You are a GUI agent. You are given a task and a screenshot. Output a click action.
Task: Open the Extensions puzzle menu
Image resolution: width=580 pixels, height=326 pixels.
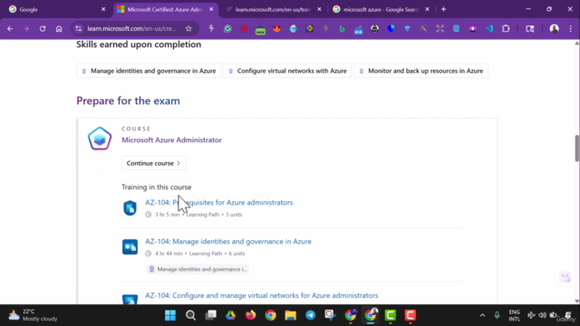(x=506, y=29)
